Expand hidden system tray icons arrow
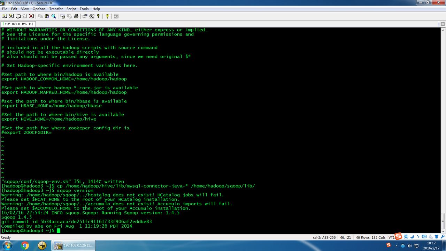Image resolution: width=446 pixels, height=251 pixels. 396,245
